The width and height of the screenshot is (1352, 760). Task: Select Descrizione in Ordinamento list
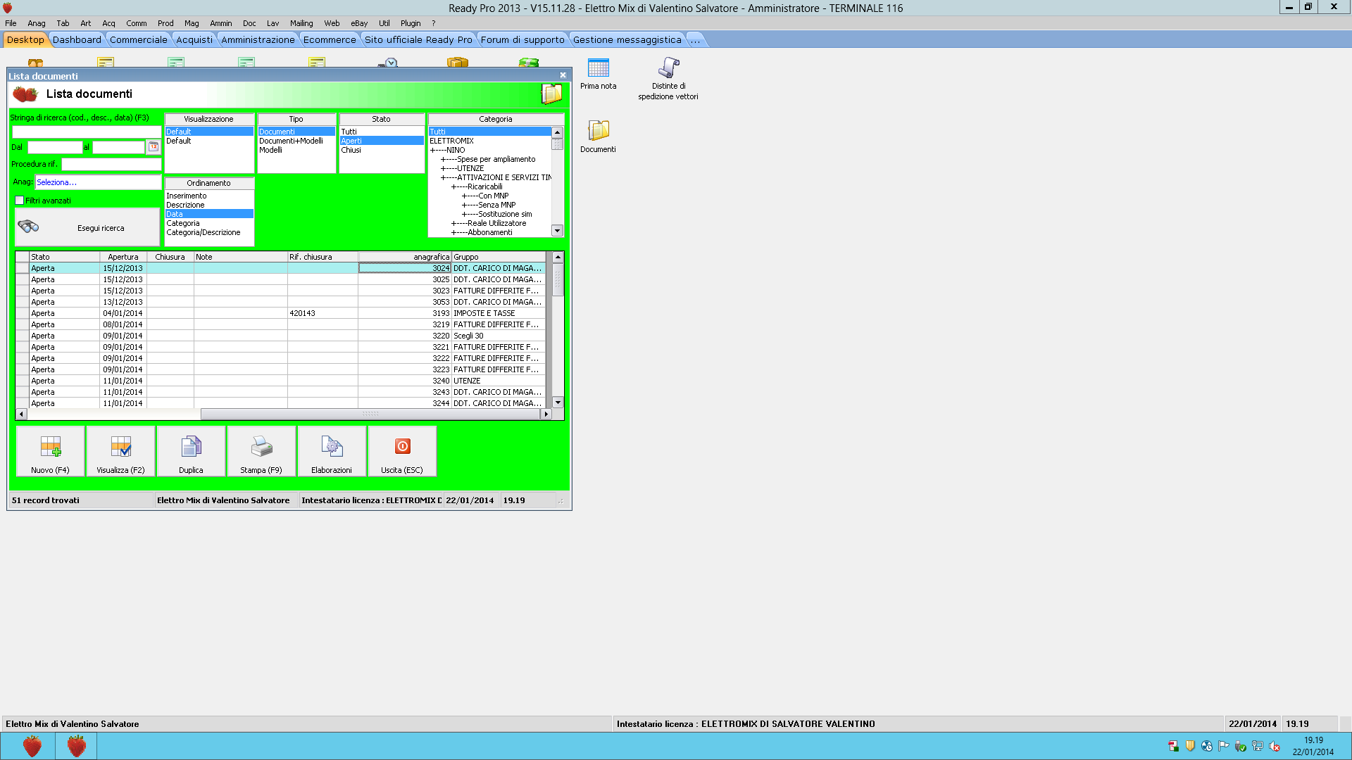point(208,205)
